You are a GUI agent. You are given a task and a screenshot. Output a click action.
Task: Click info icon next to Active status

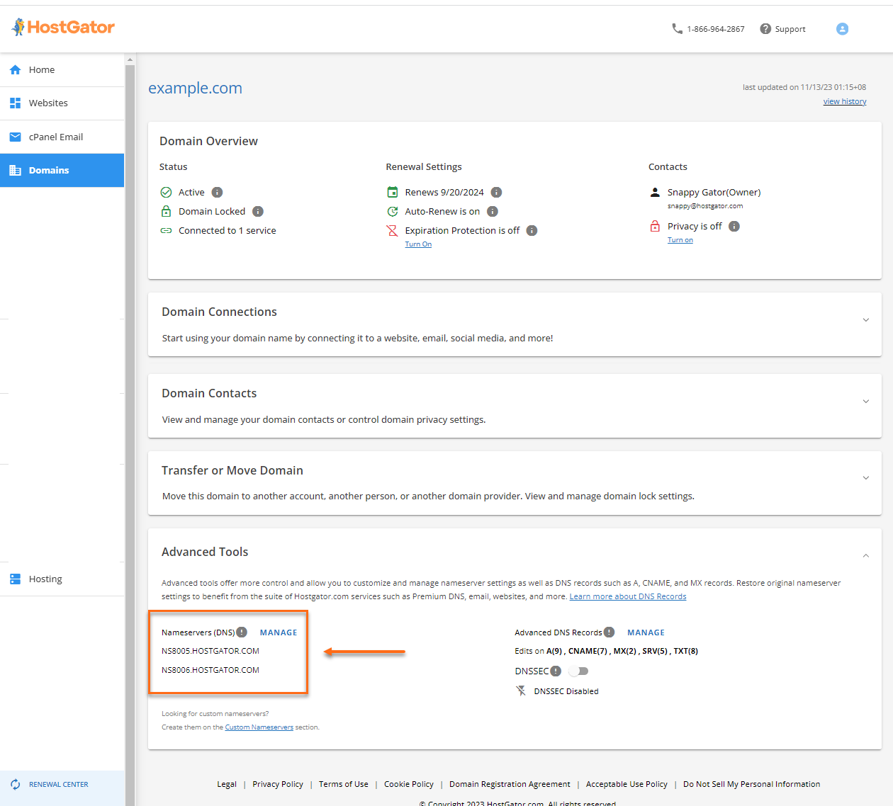(x=218, y=193)
